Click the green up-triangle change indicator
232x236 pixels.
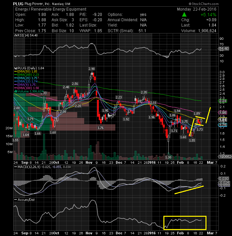click(184, 15)
